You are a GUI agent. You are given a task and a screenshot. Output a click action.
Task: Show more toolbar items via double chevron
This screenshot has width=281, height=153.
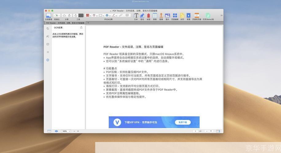coord(221,16)
